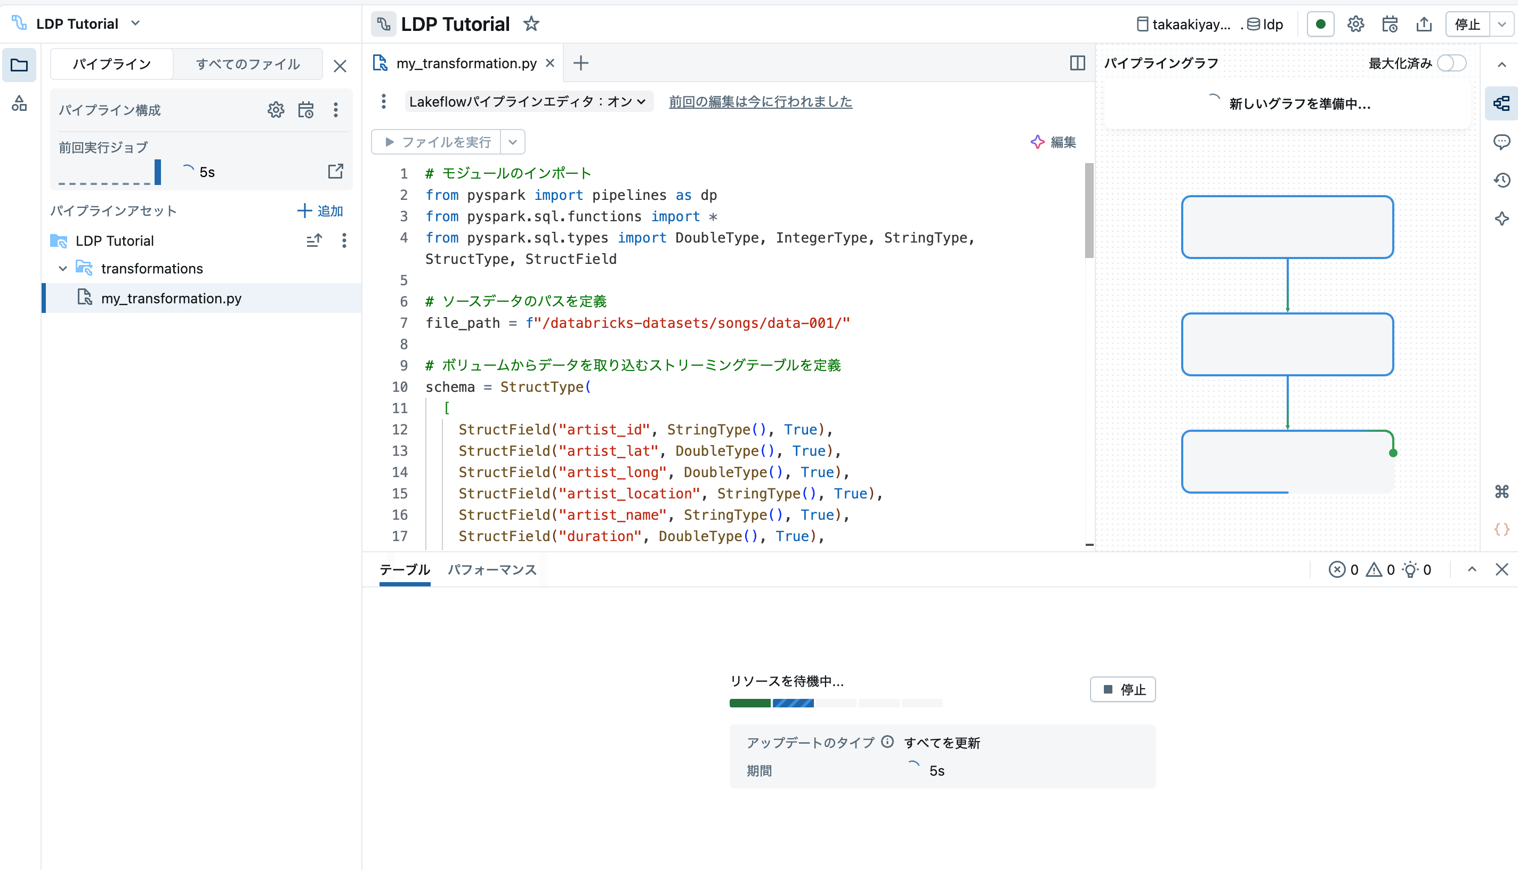
Task: Open the comments icon in right sidebar
Action: pyautogui.click(x=1501, y=142)
